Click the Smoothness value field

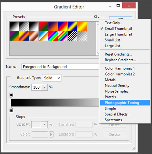(x=36, y=87)
